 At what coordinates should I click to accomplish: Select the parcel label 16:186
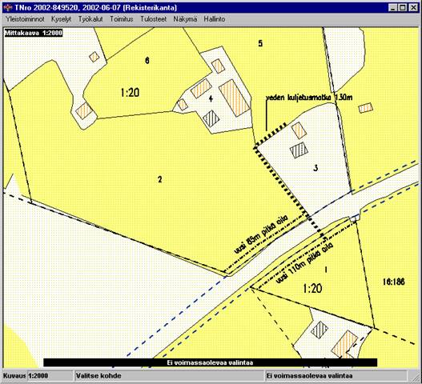click(x=393, y=282)
